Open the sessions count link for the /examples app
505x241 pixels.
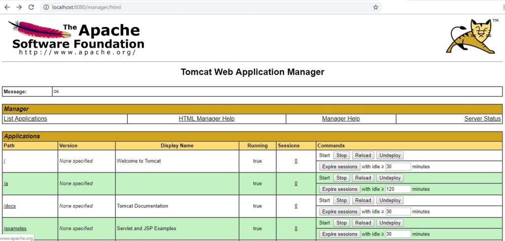point(296,229)
